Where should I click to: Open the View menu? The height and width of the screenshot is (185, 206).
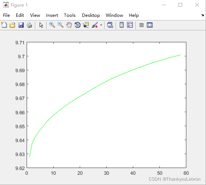(35, 15)
